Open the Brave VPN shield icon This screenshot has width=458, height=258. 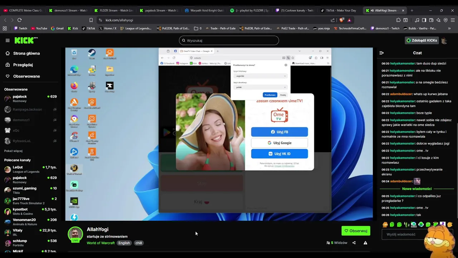click(445, 20)
